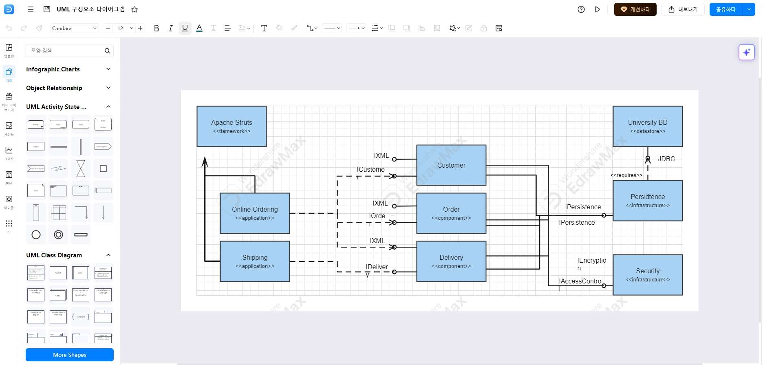Click the More Shapes button

pos(70,355)
